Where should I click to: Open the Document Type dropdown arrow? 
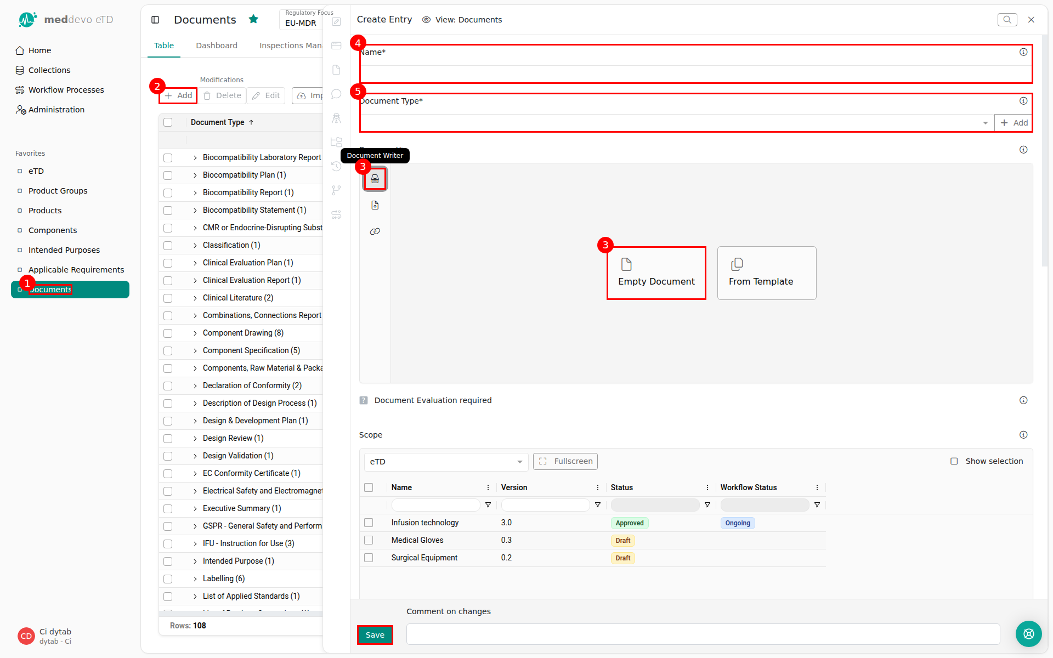986,123
